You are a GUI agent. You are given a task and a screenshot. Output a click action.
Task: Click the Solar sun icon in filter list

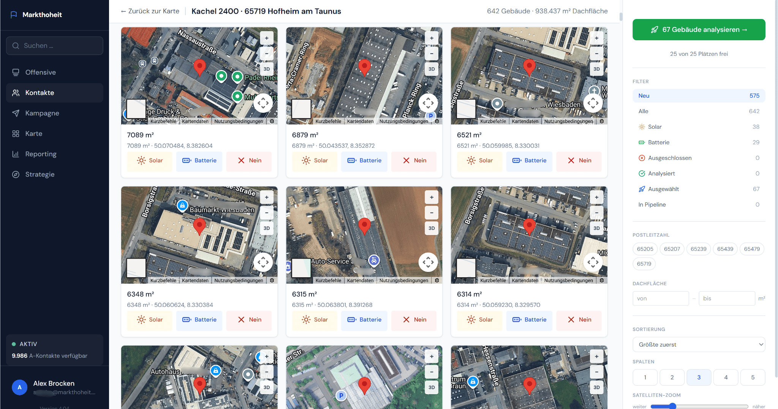click(642, 127)
